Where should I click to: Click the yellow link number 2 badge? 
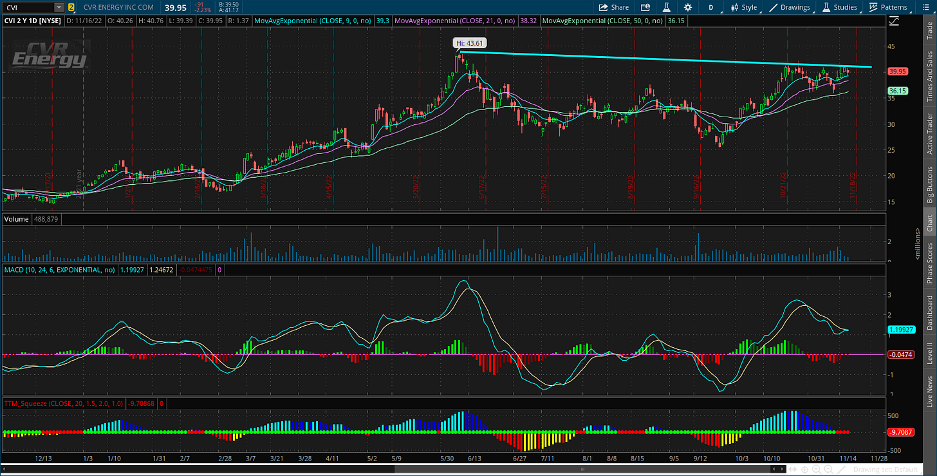(x=71, y=8)
